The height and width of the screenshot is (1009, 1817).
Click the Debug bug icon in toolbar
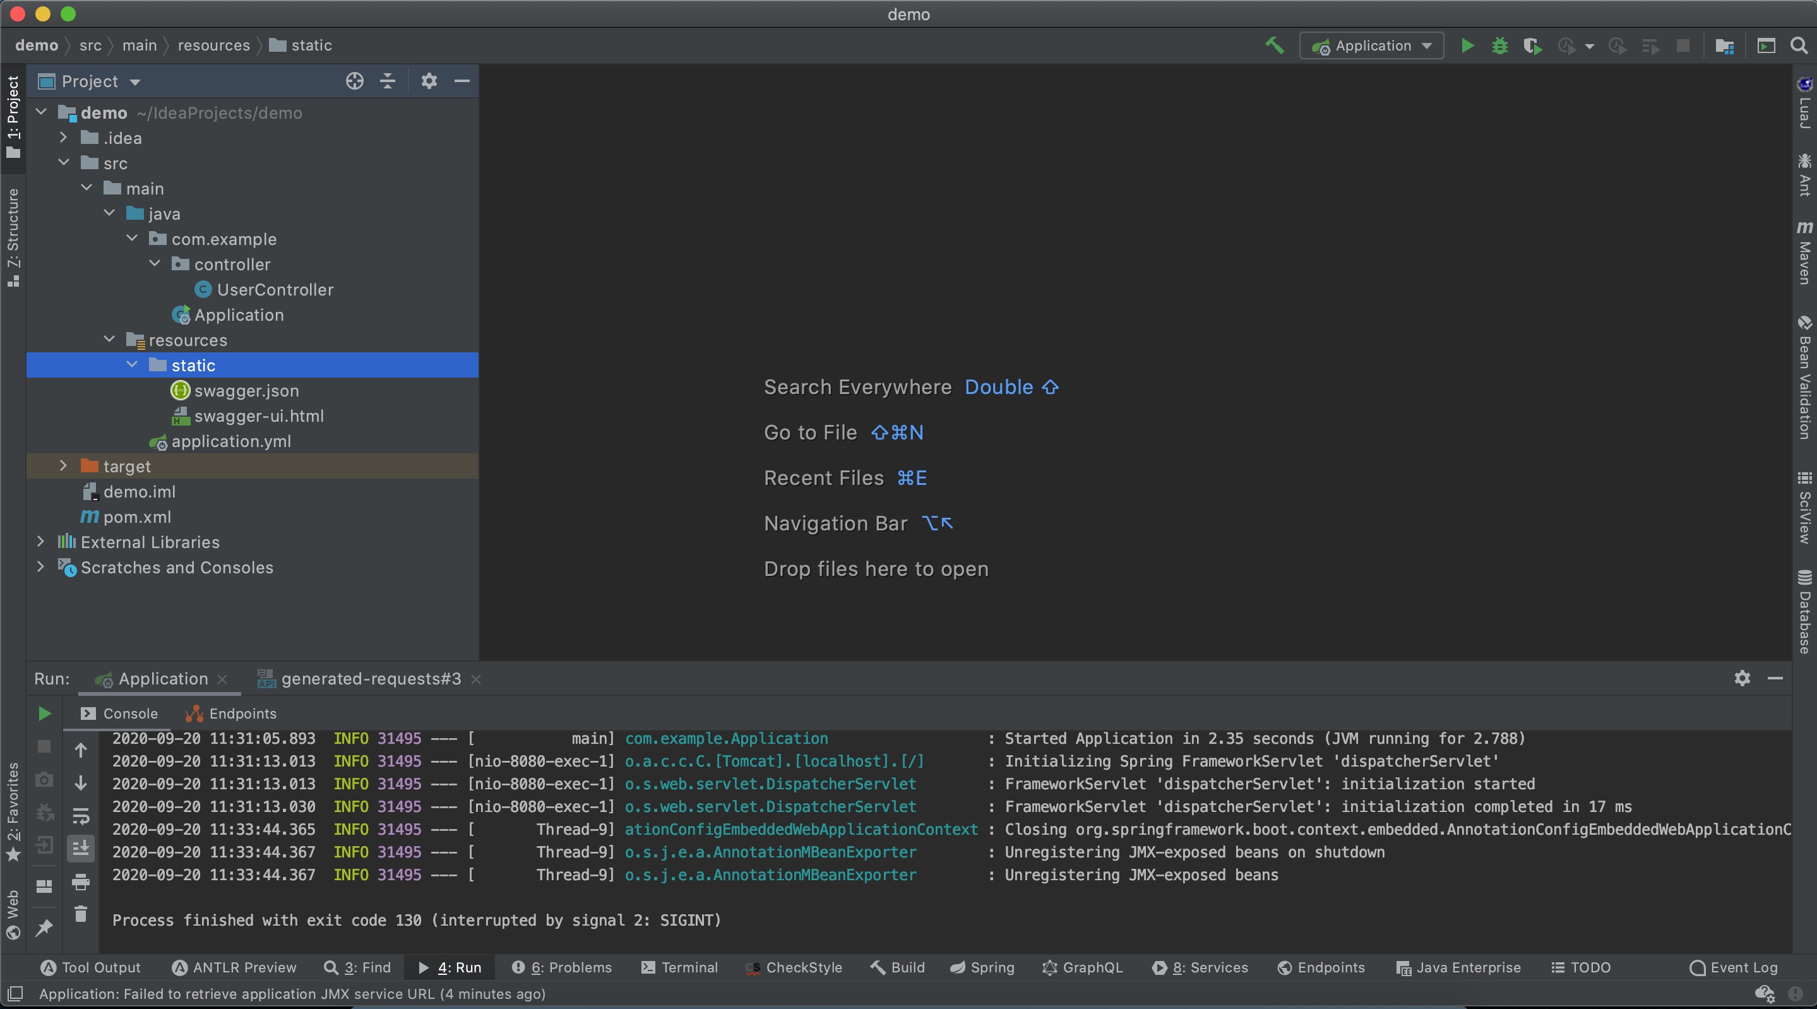tap(1499, 46)
